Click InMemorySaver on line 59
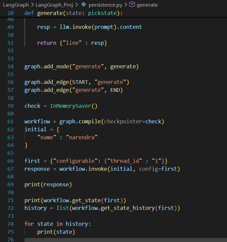Screen dimensions: 227x242 point(71,106)
